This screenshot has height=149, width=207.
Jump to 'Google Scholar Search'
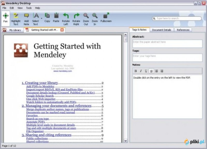click(x=40, y=96)
